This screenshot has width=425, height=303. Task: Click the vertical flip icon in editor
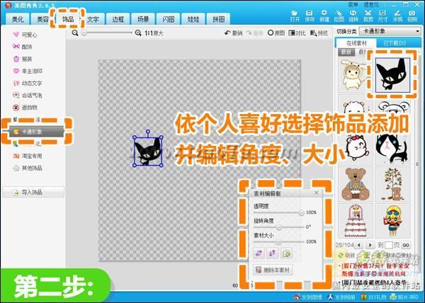point(273,253)
